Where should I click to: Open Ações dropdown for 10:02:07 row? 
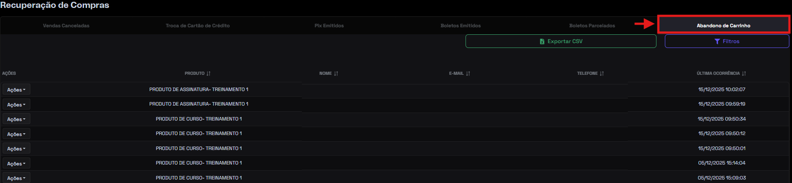[16, 90]
